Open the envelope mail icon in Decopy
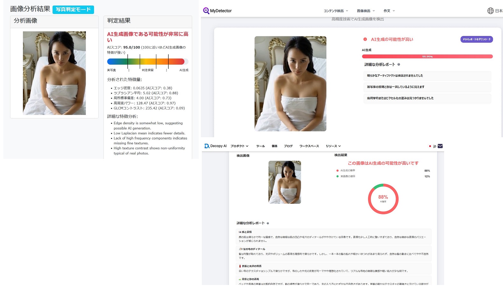This screenshot has height=298, width=503. pyautogui.click(x=440, y=146)
